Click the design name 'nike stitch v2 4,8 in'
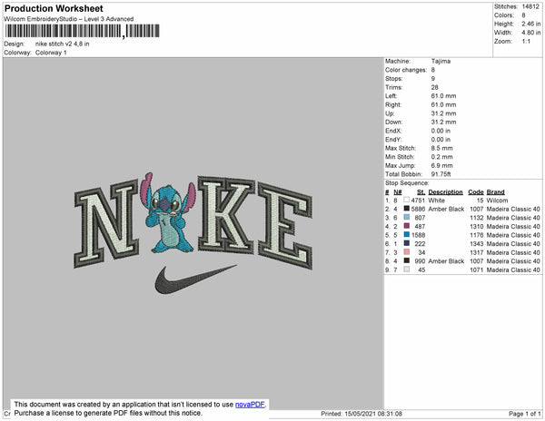Viewport: 545px width, 421px height. point(62,44)
